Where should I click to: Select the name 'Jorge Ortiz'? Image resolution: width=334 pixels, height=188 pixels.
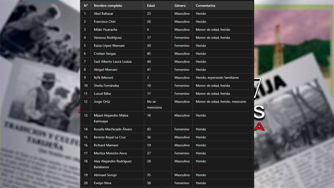(102, 102)
